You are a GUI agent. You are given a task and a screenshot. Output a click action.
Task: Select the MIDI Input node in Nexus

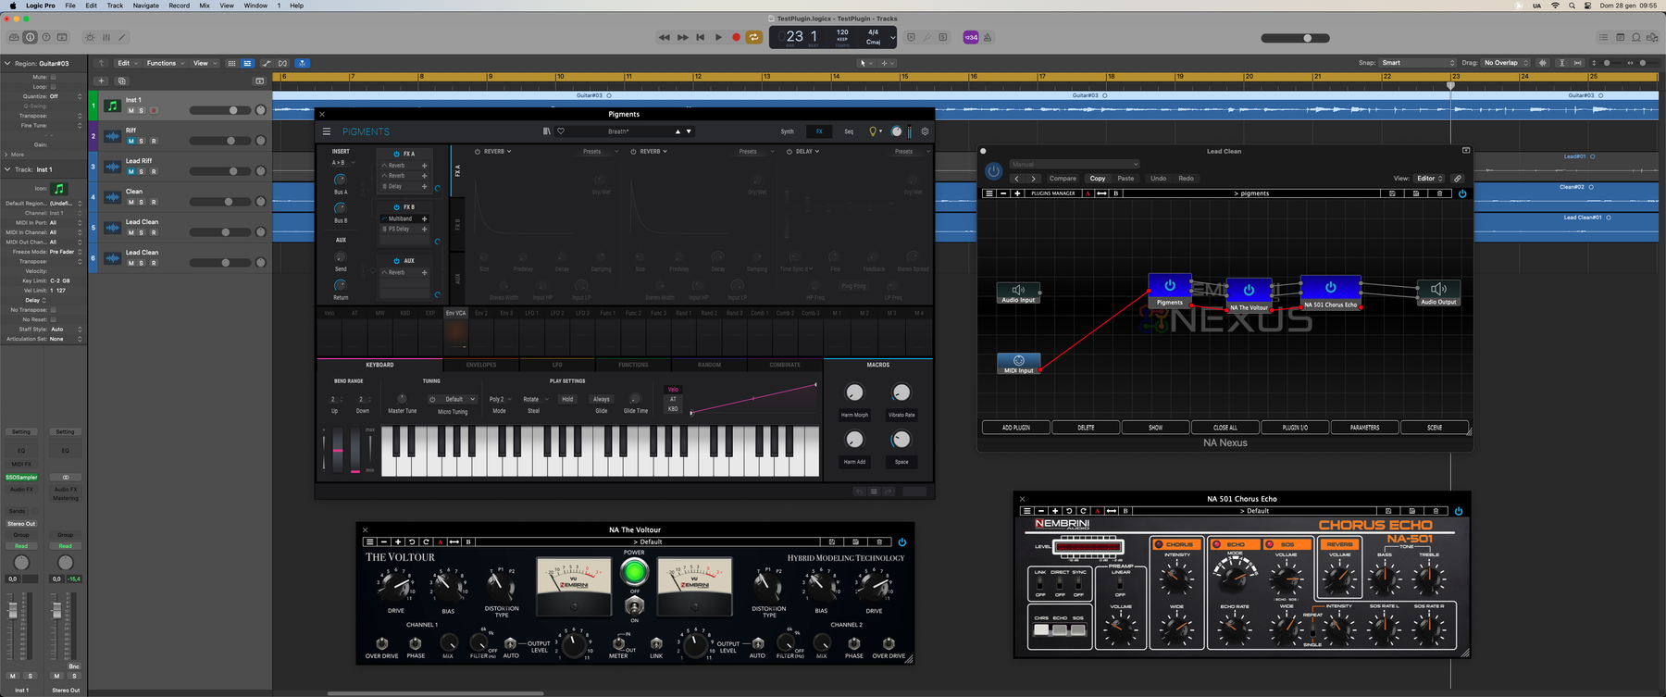tap(1019, 364)
